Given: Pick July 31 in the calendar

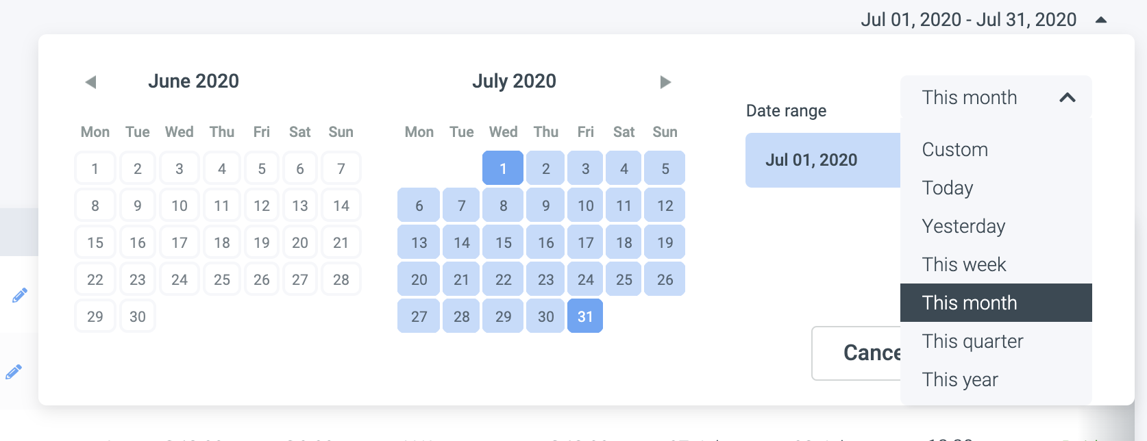Looking at the screenshot, I should (585, 316).
